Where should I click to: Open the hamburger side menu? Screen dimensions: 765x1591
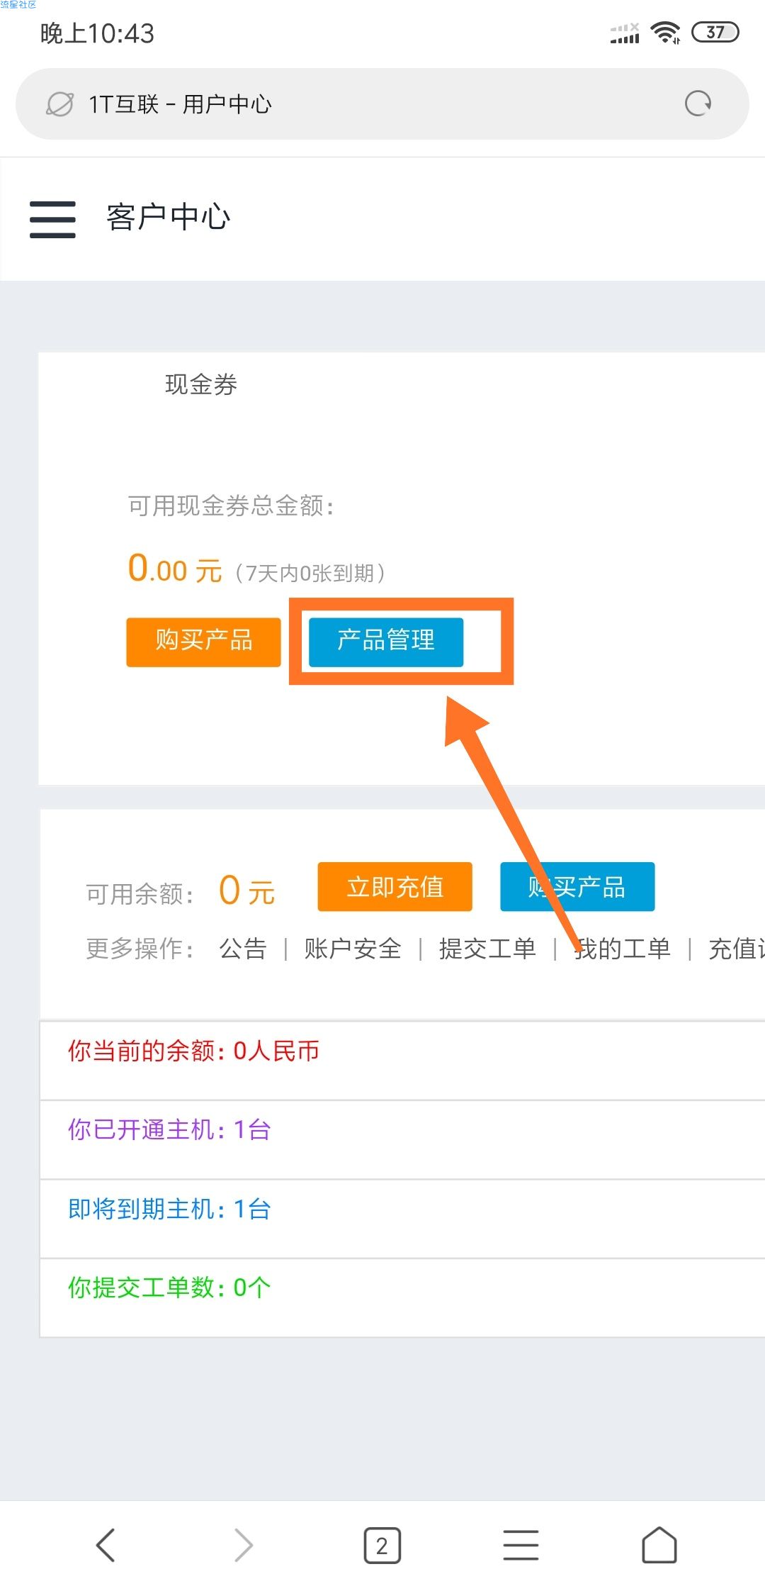pyautogui.click(x=52, y=219)
